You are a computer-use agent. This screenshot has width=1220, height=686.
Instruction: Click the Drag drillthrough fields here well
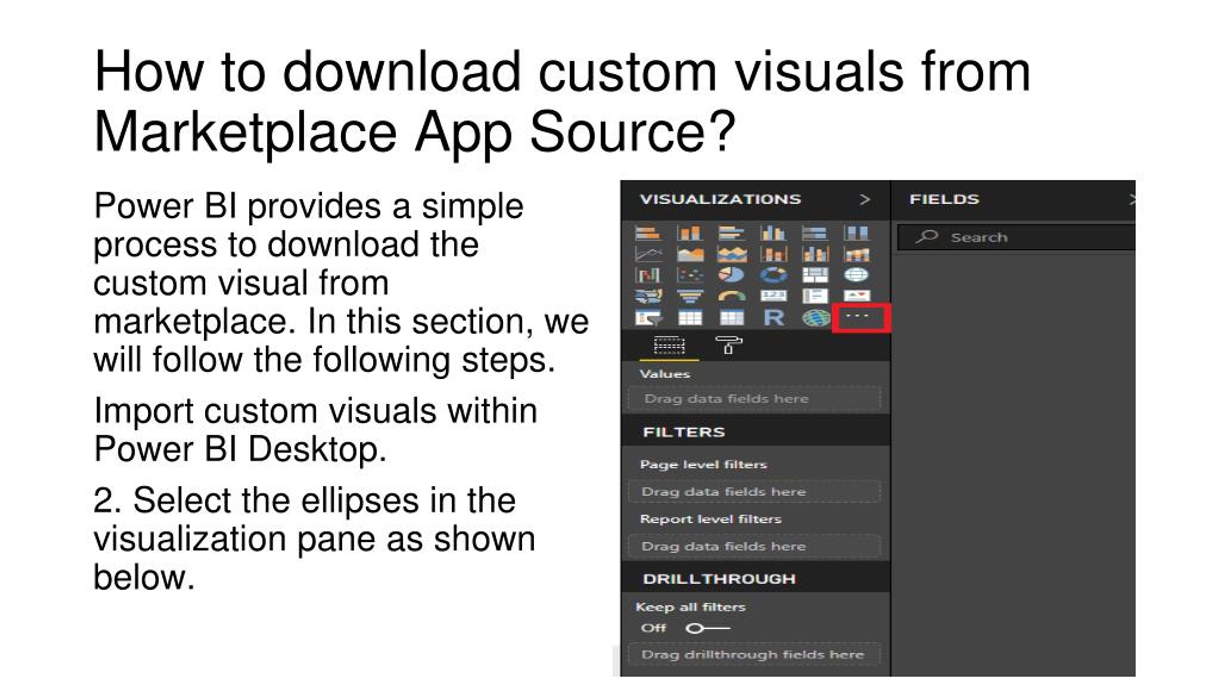point(754,655)
